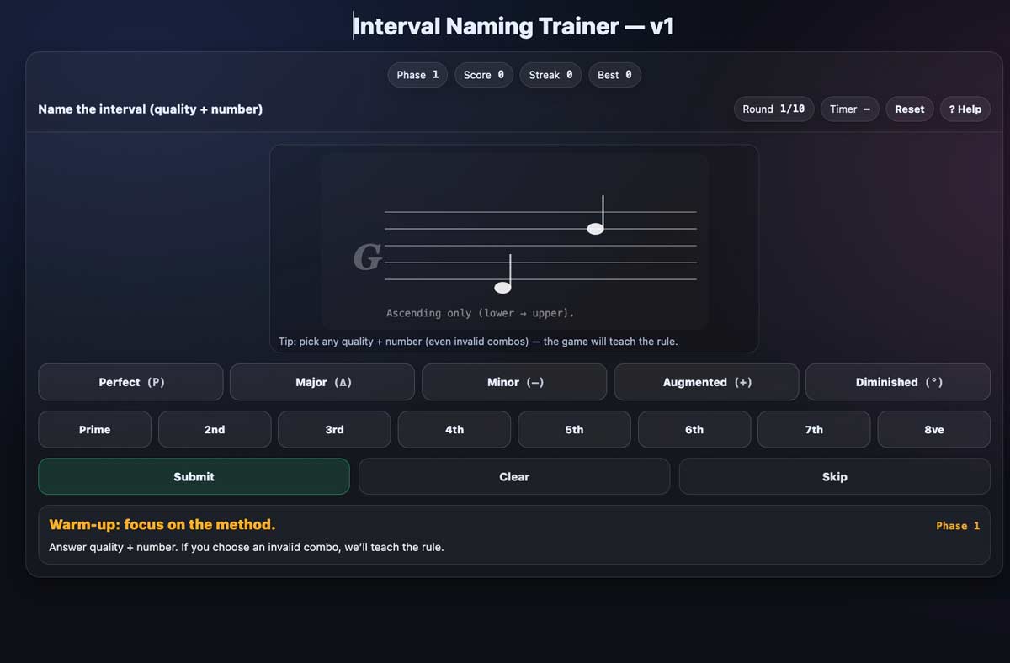The width and height of the screenshot is (1010, 663).
Task: Click the Round progress counter
Action: (773, 109)
